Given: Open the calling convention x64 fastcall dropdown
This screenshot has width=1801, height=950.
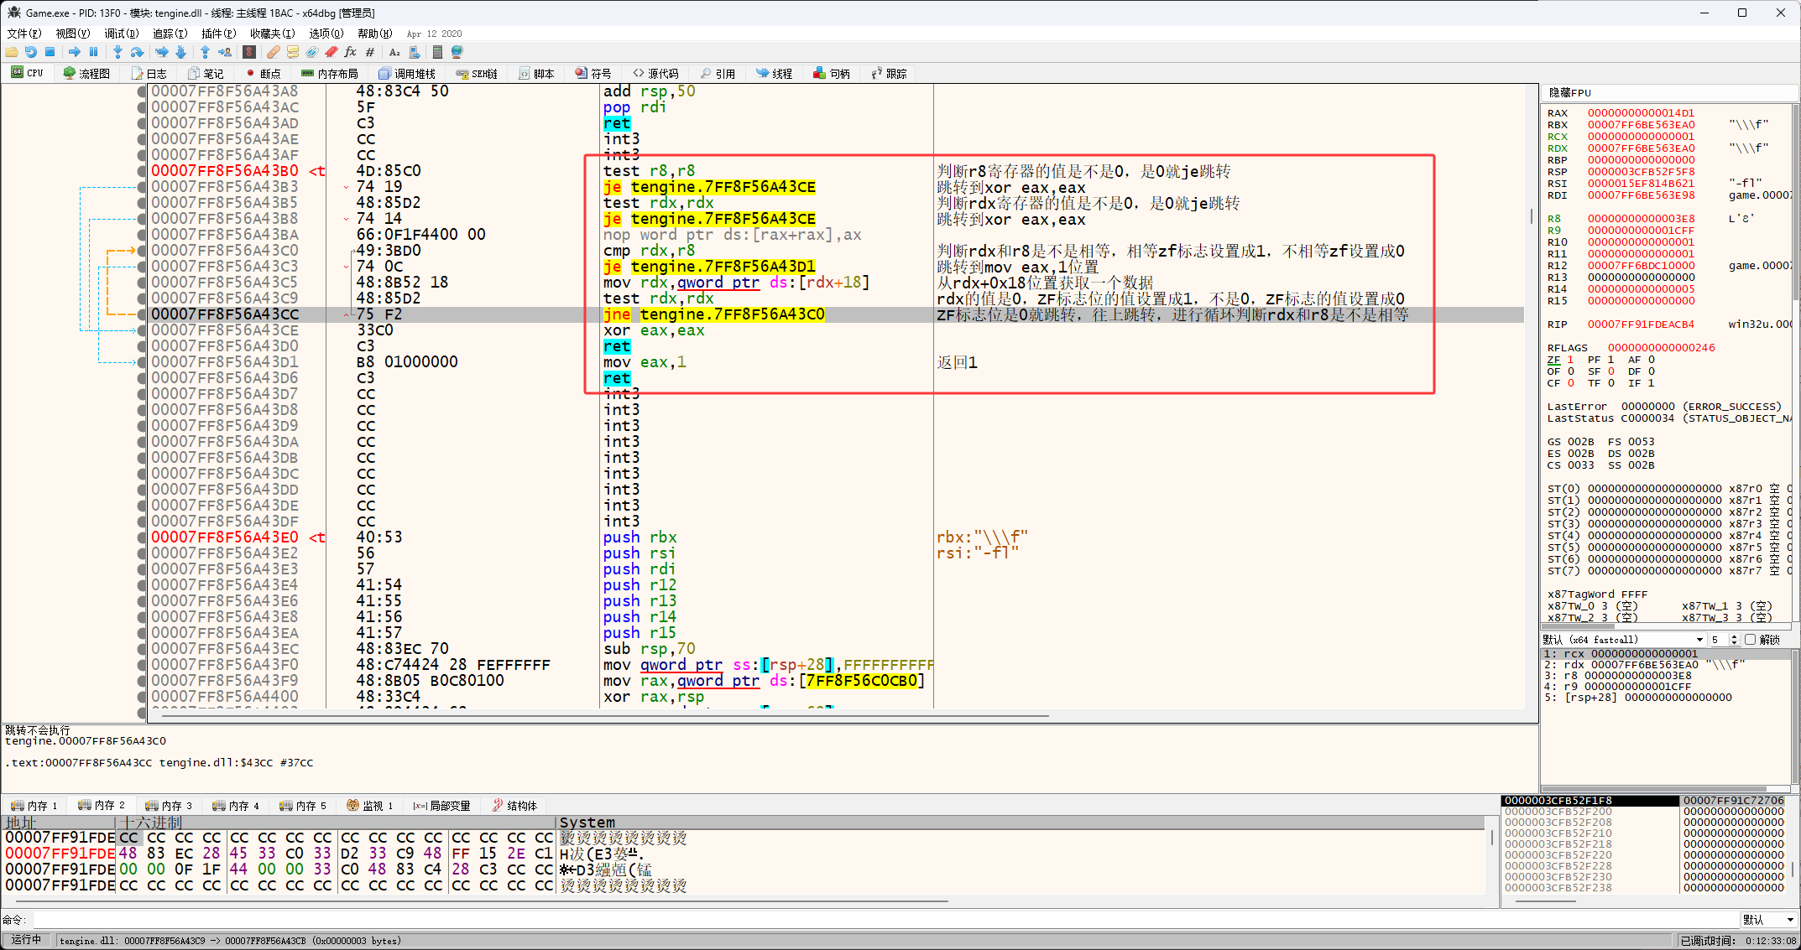Looking at the screenshot, I should [x=1624, y=640].
